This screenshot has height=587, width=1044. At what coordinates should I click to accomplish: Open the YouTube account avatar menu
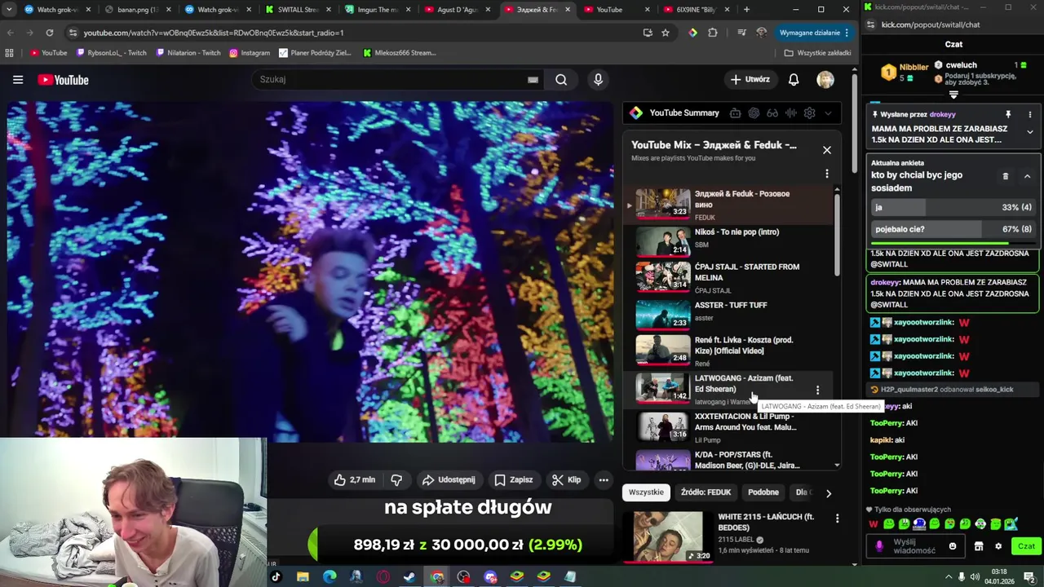click(x=825, y=80)
